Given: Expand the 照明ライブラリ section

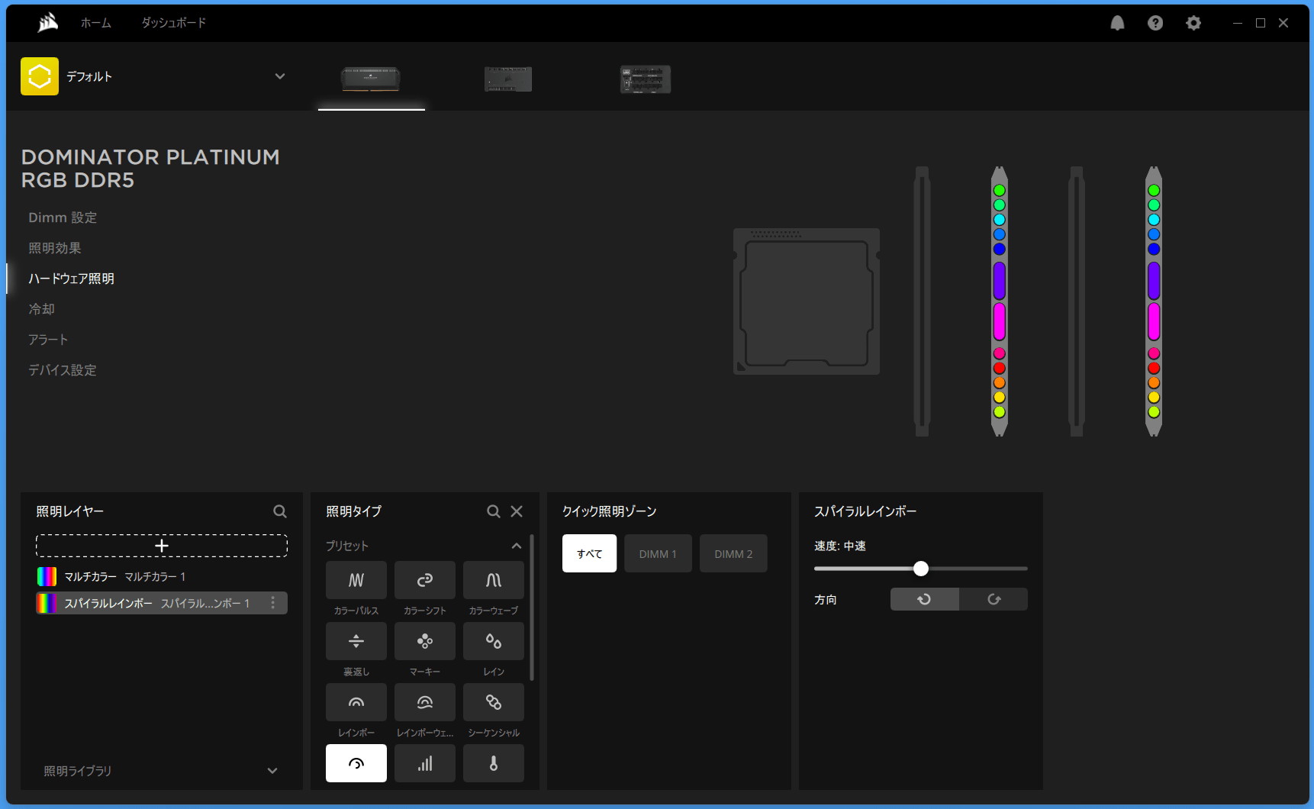Looking at the screenshot, I should tap(272, 771).
